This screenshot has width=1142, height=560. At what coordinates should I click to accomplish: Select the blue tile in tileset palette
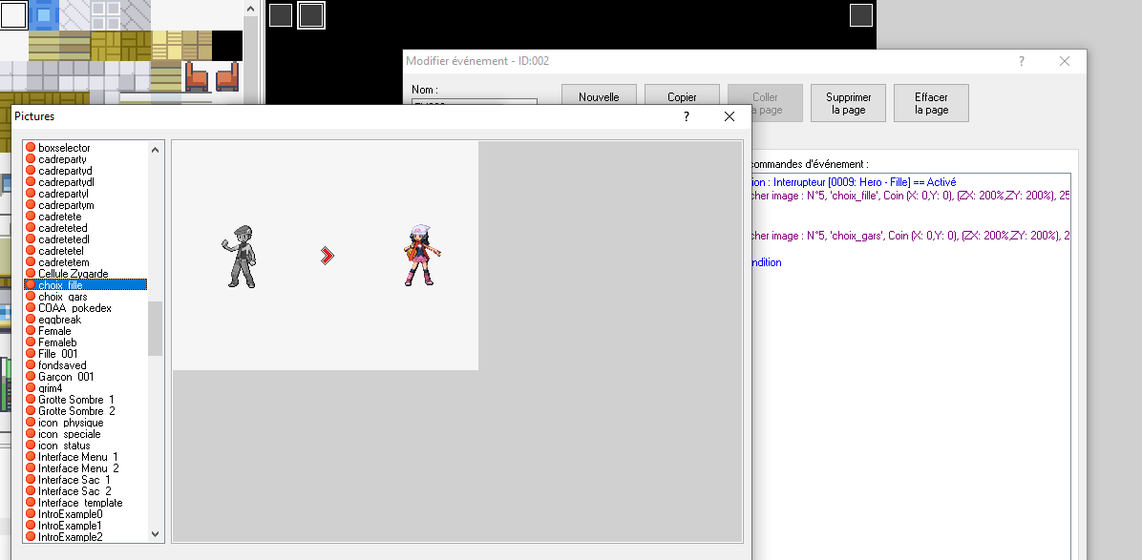(x=43, y=14)
